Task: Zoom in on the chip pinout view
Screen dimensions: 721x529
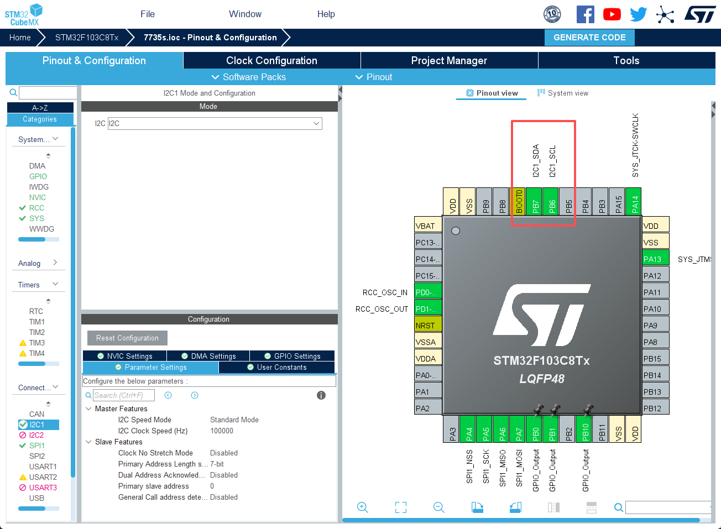Action: (363, 507)
